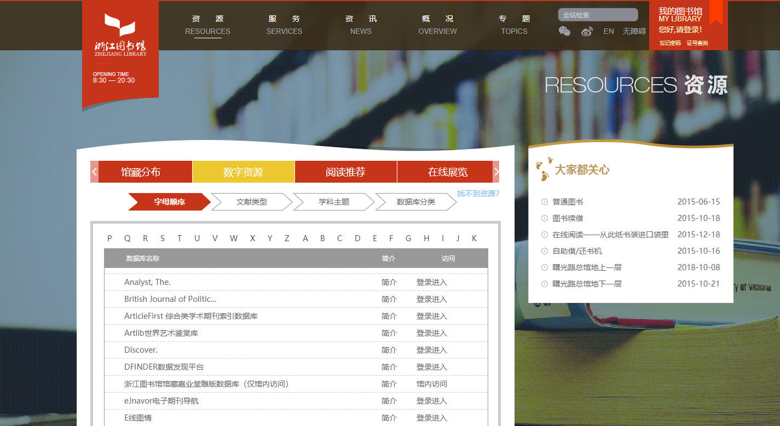
Task: Open the Zhejiang Library logo homepage
Action: pyautogui.click(x=120, y=35)
